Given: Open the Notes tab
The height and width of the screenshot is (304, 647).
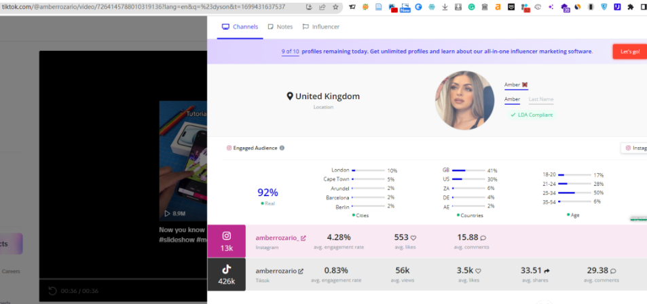Looking at the screenshot, I should tap(280, 26).
